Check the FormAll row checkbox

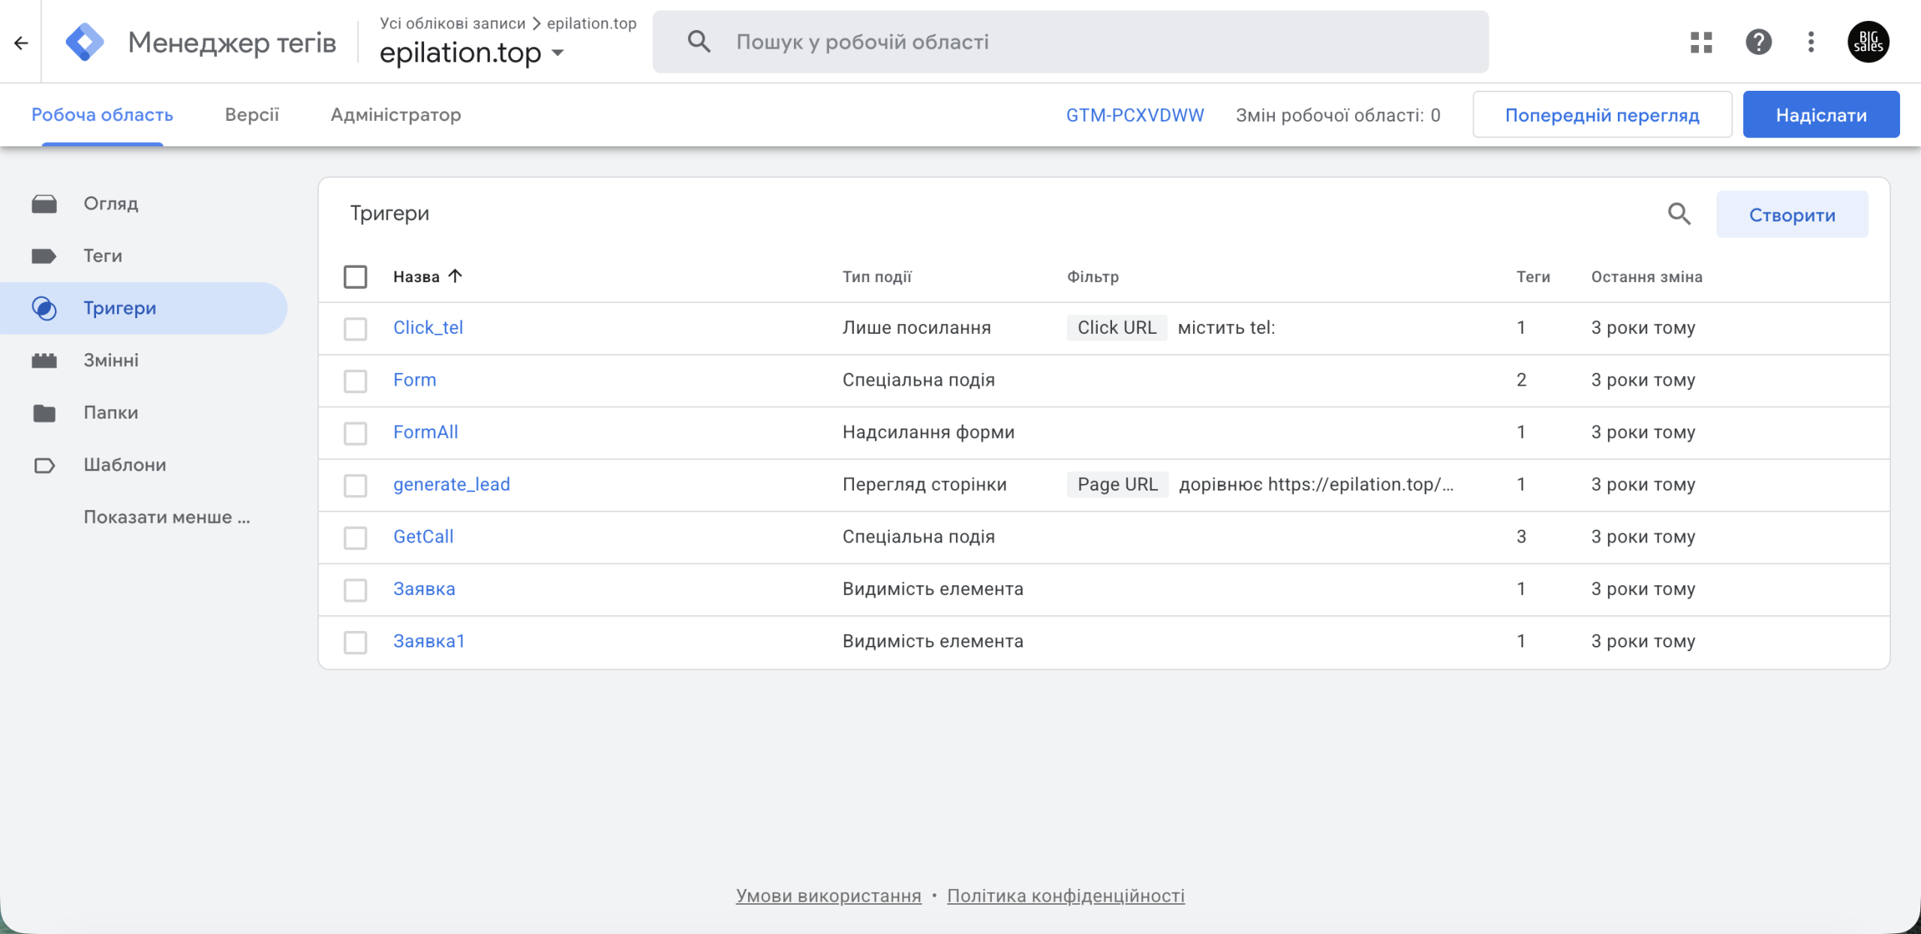point(355,433)
